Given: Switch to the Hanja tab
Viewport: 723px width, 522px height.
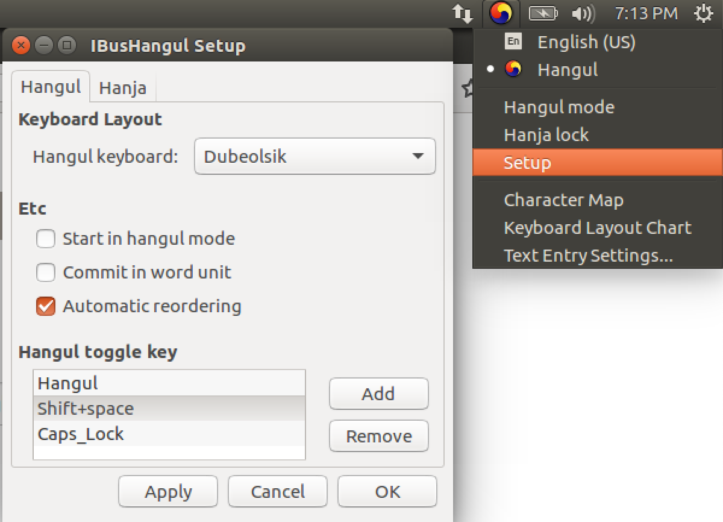Looking at the screenshot, I should coord(123,88).
